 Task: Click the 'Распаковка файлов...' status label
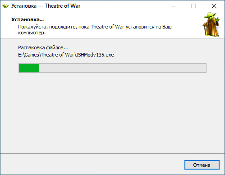point(43,47)
